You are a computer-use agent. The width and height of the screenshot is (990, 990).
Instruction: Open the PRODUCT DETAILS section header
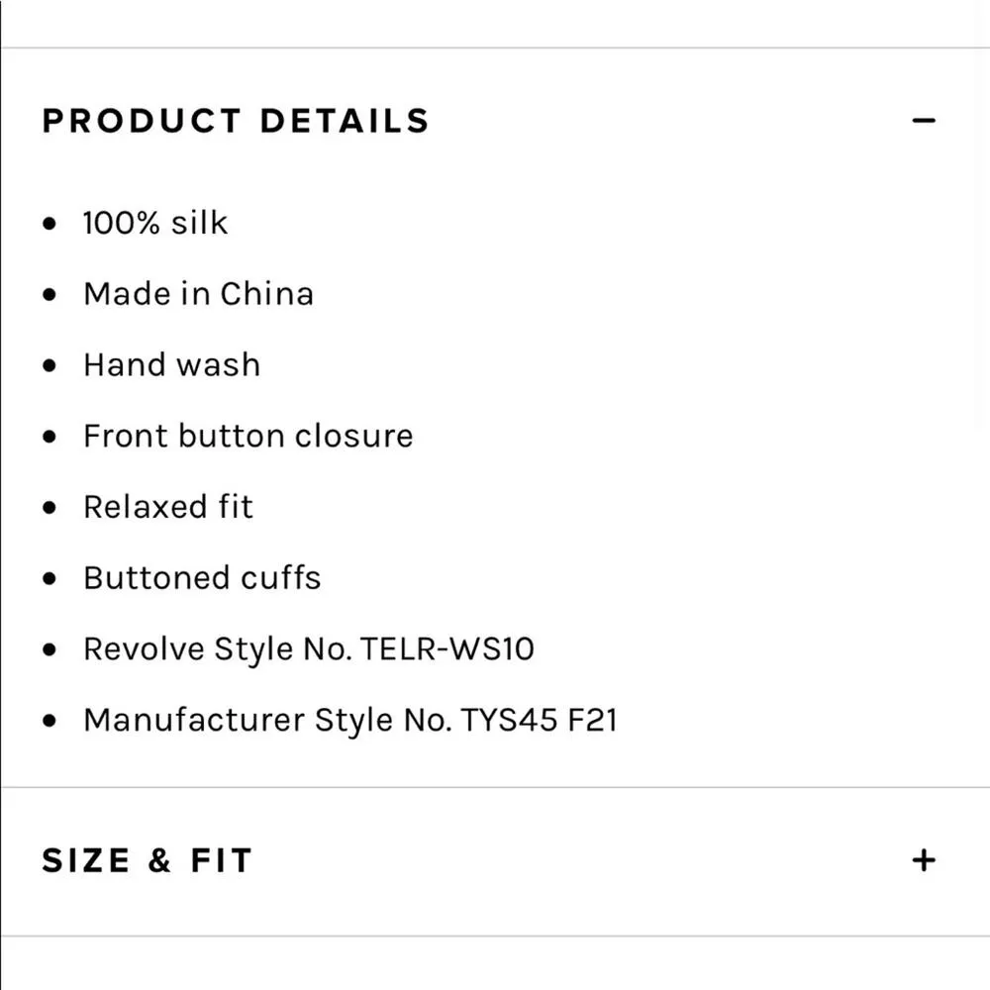point(235,119)
